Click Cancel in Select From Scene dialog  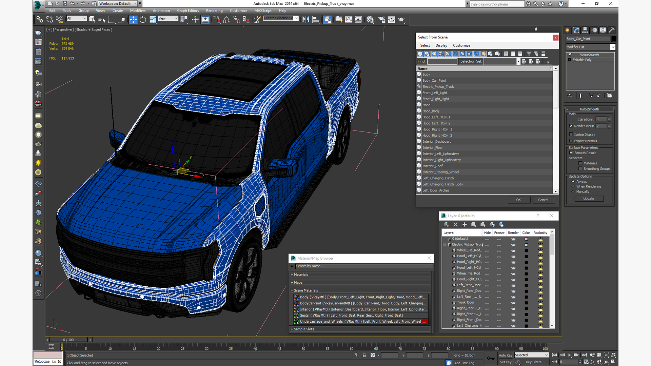click(x=543, y=200)
